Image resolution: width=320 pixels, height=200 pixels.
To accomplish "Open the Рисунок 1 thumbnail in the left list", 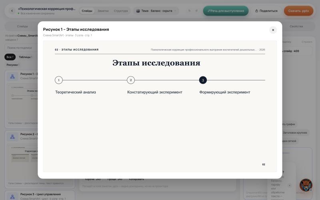I will click(23, 102).
